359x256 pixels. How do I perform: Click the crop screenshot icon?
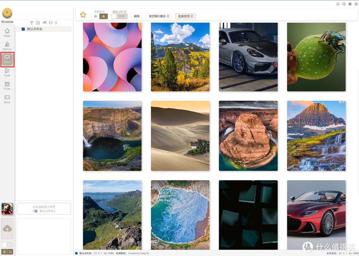(x=10, y=252)
